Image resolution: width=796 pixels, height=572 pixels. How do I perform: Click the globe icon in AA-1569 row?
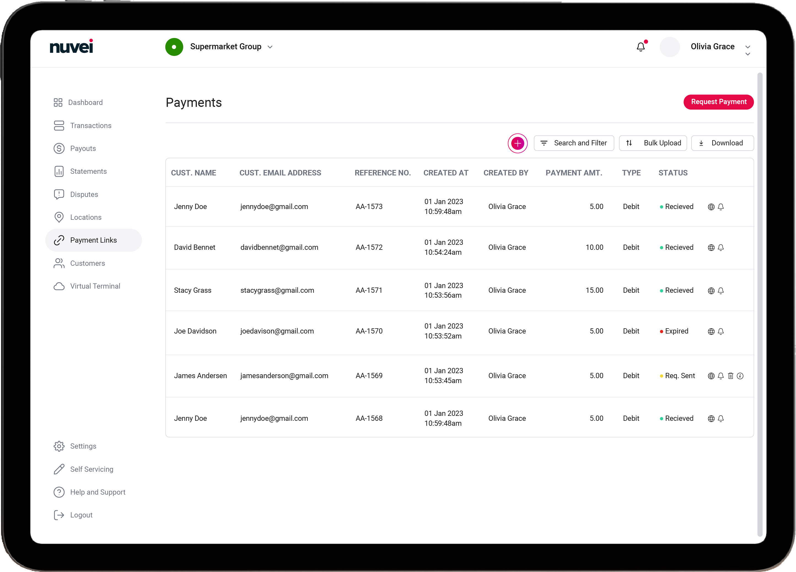pyautogui.click(x=711, y=376)
